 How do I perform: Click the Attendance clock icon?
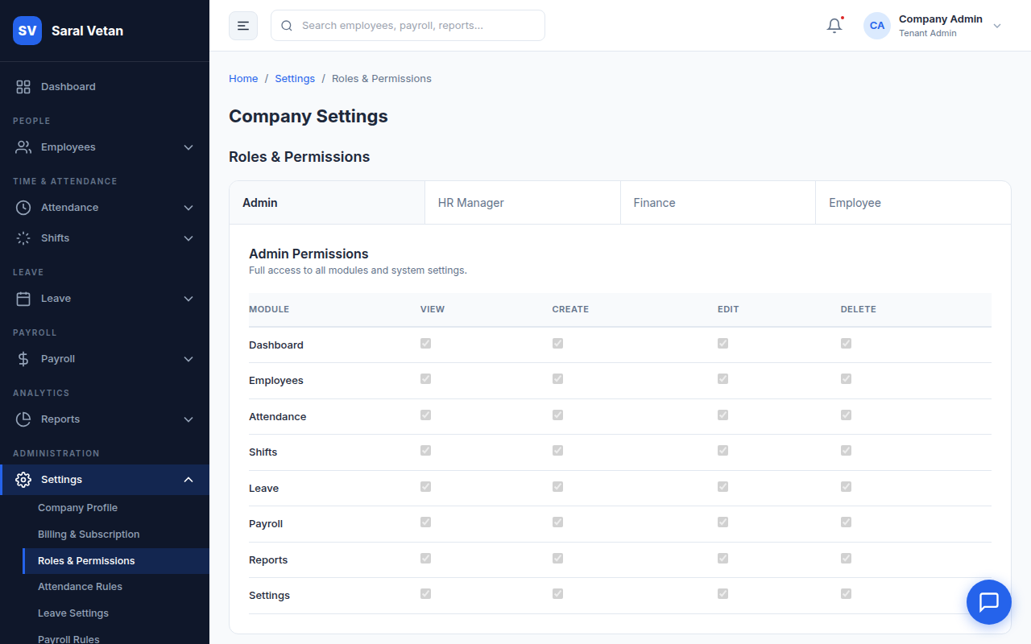23,208
